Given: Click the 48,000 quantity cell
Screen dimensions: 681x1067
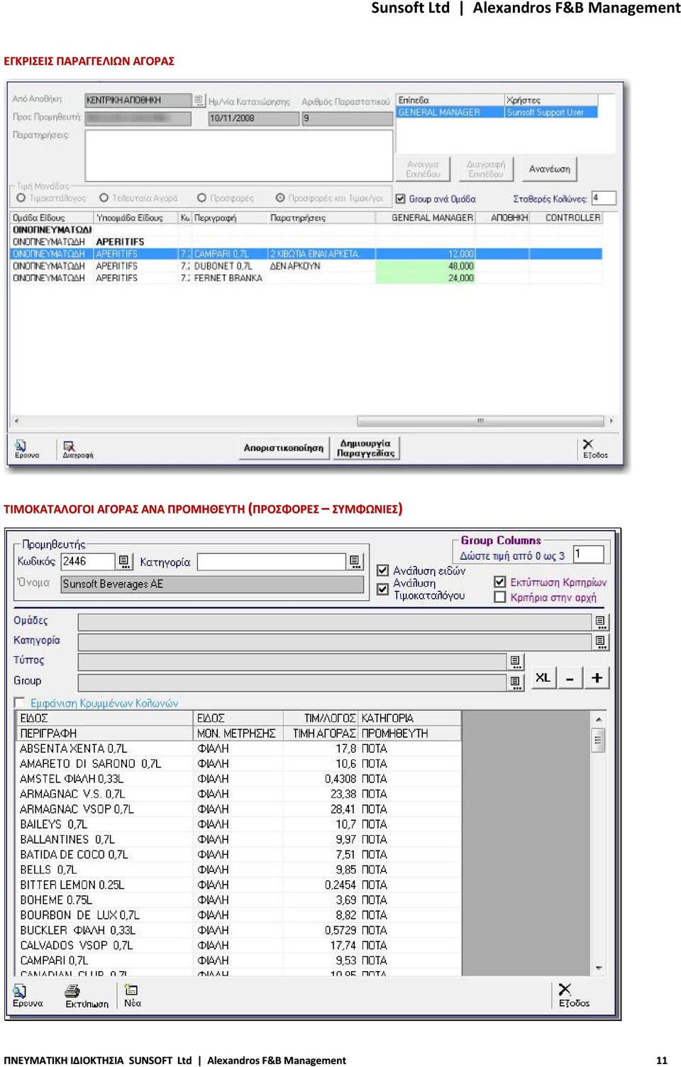Looking at the screenshot, I should point(426,266).
